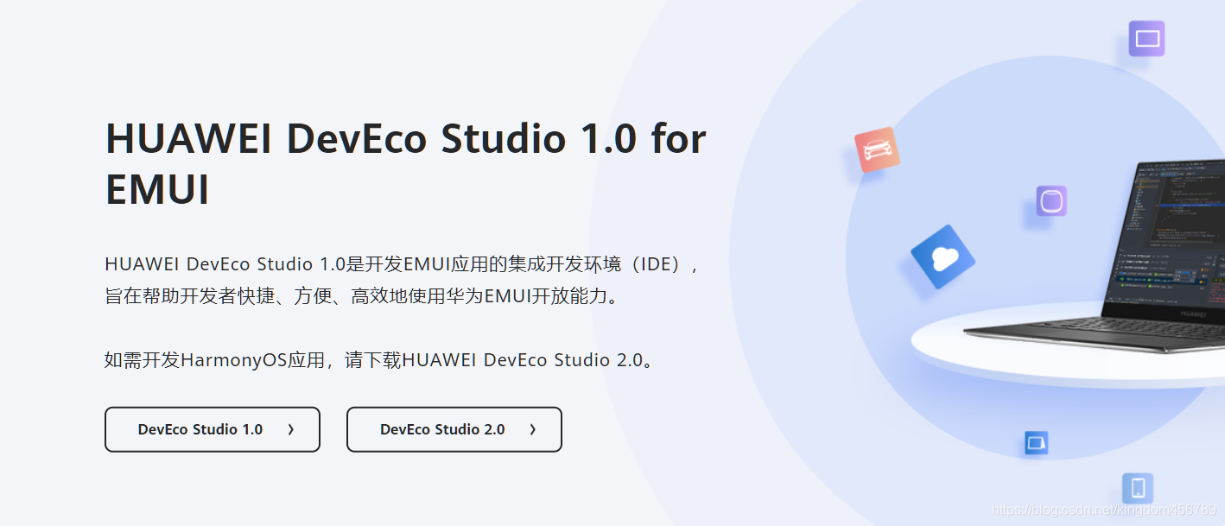Image resolution: width=1225 pixels, height=526 pixels.
Task: Select the small blue laptop icon
Action: point(1036,443)
